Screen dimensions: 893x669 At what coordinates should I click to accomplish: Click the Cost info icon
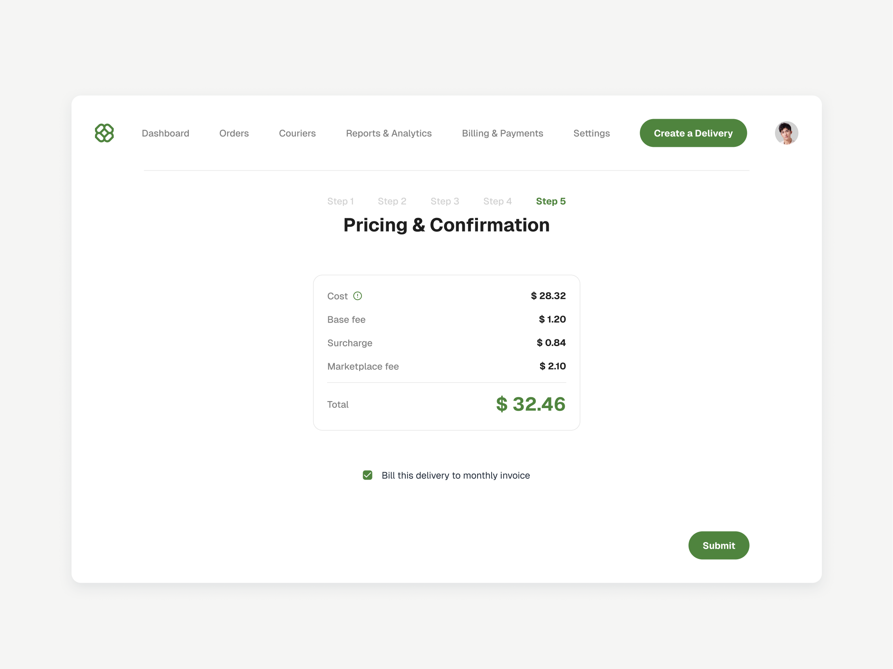tap(357, 296)
